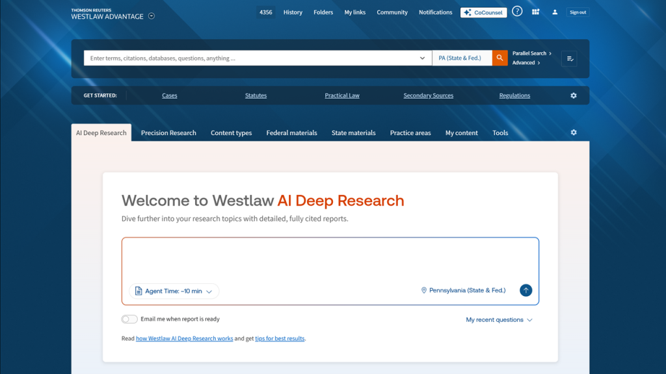Expand My recent questions list

pos(499,320)
